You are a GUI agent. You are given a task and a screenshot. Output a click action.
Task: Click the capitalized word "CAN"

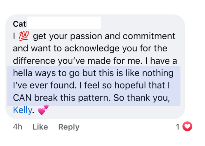click(x=23, y=98)
